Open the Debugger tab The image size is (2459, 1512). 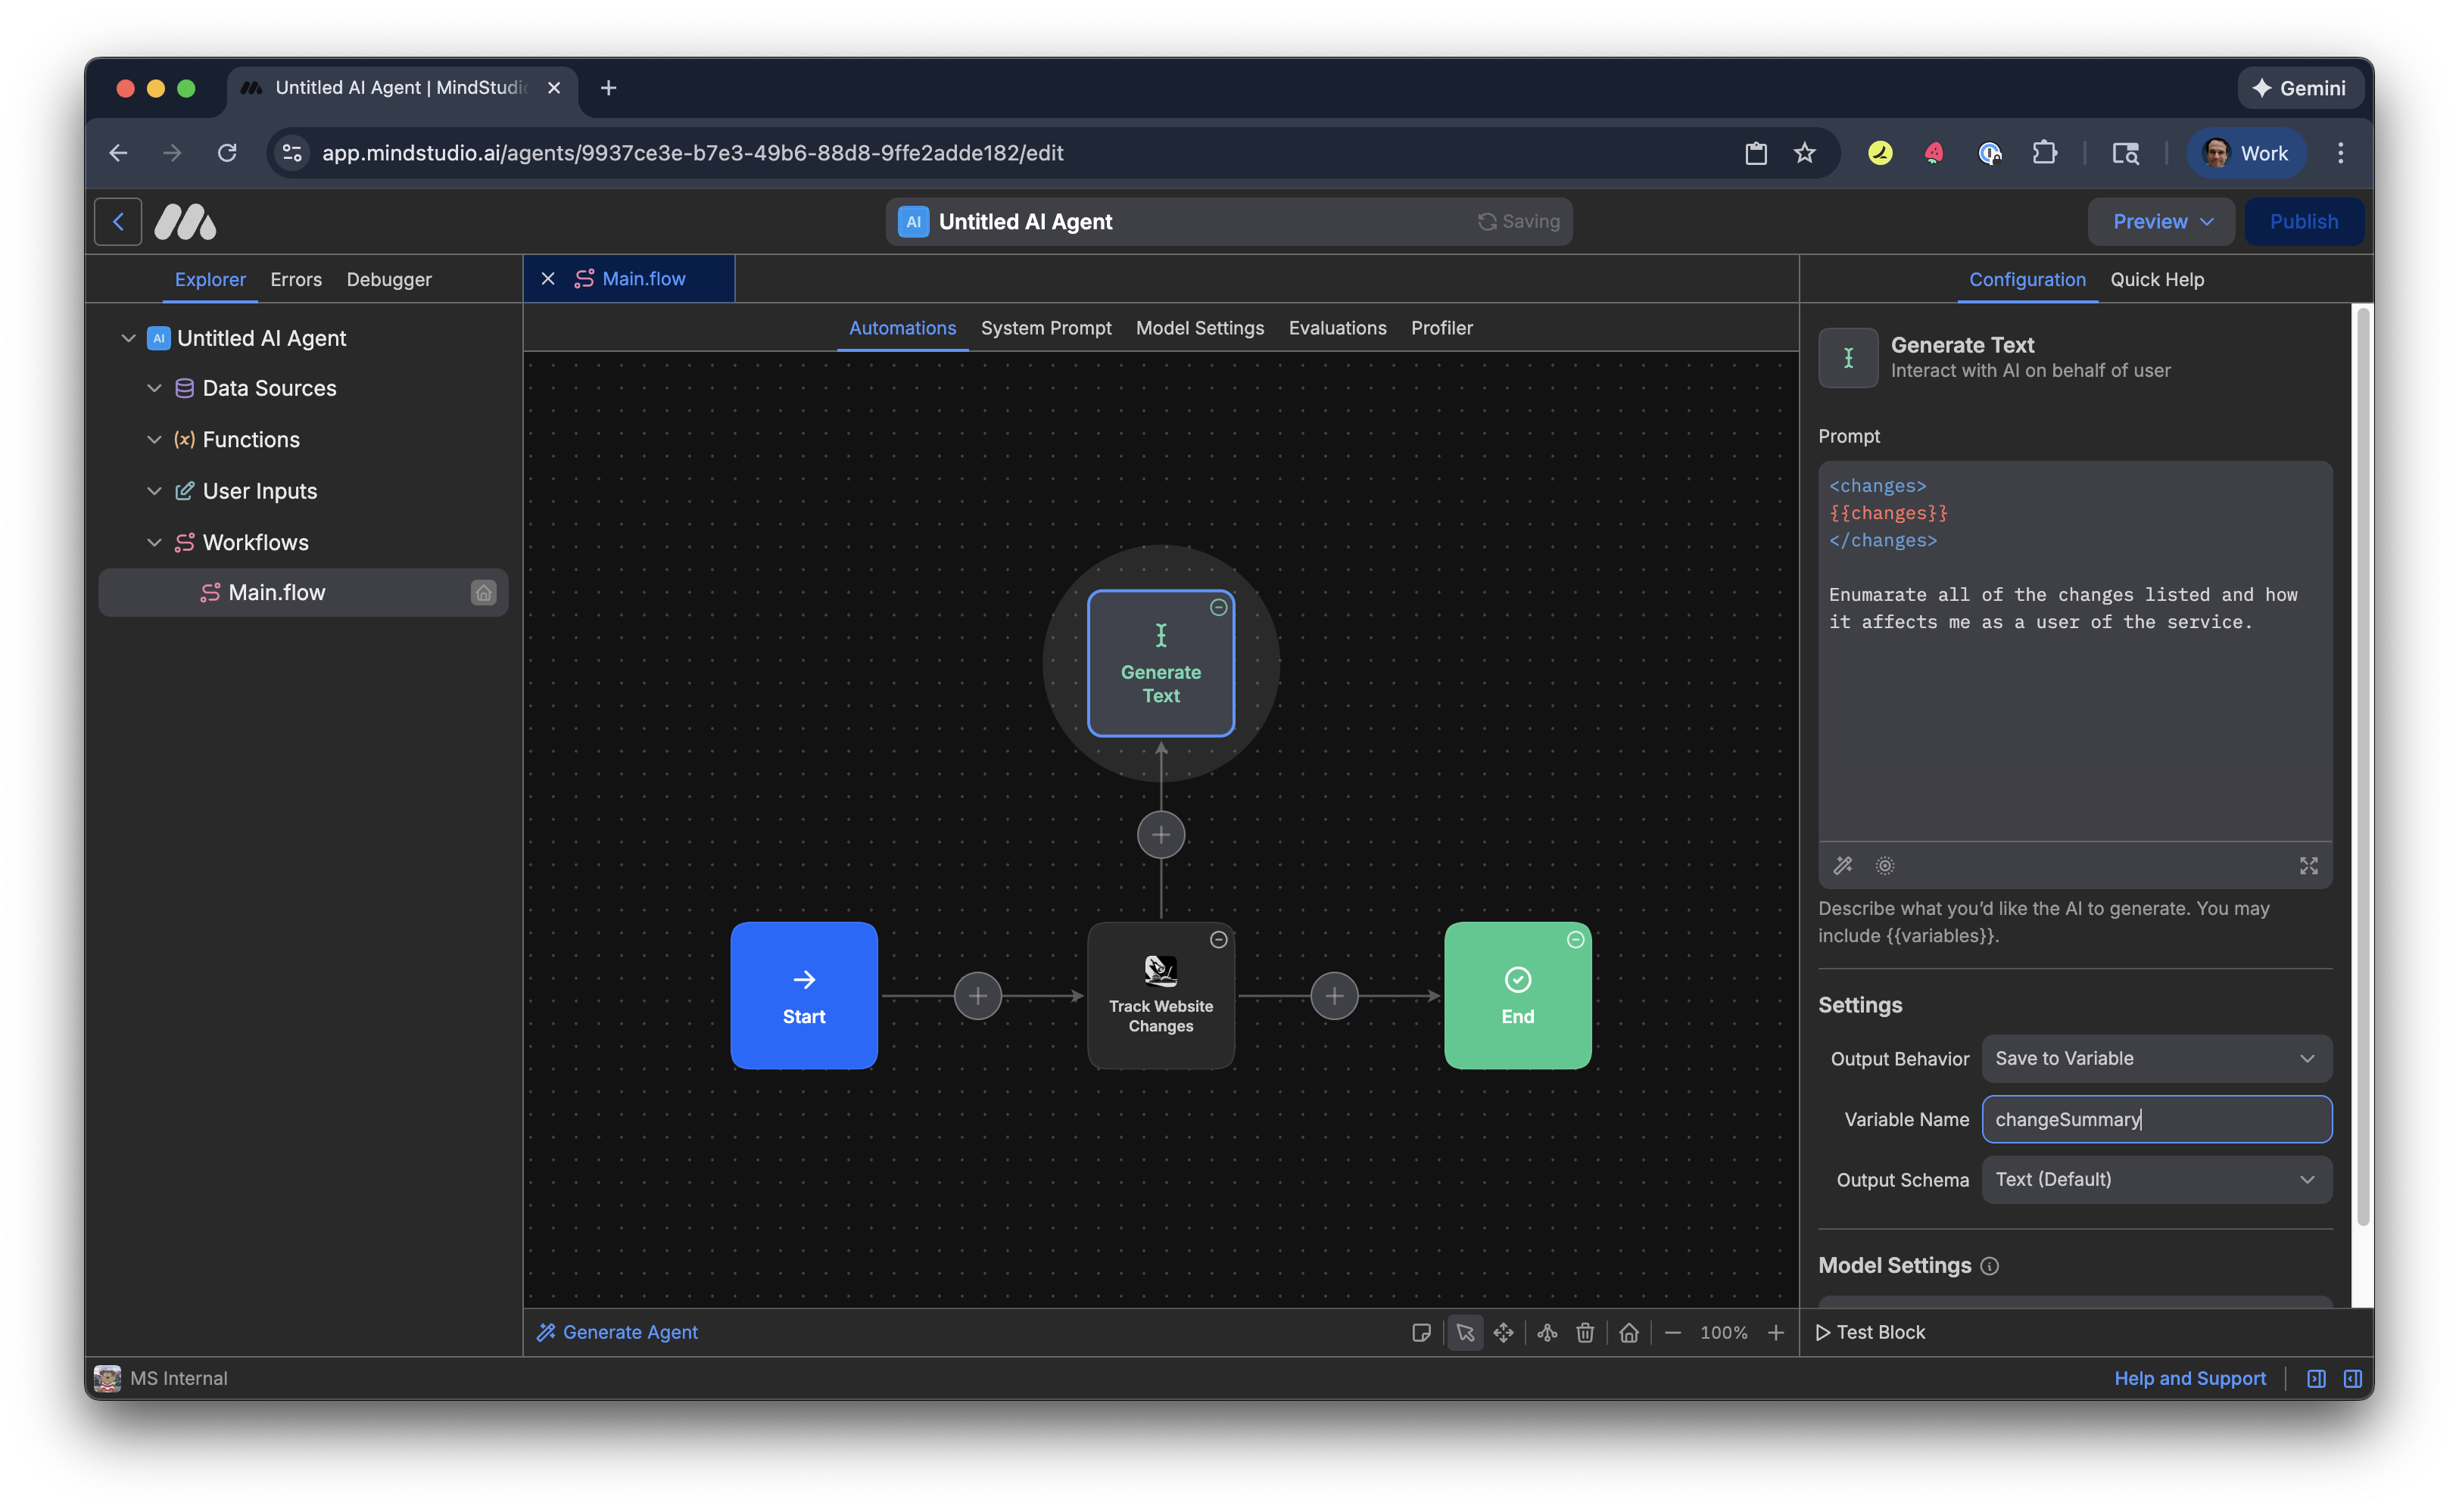coord(389,280)
